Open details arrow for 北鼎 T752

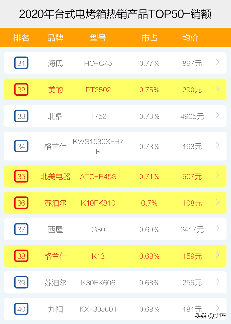click(218, 115)
